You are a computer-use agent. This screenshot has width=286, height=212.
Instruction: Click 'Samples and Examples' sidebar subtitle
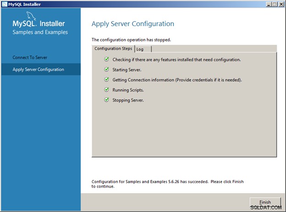pyautogui.click(x=40, y=32)
